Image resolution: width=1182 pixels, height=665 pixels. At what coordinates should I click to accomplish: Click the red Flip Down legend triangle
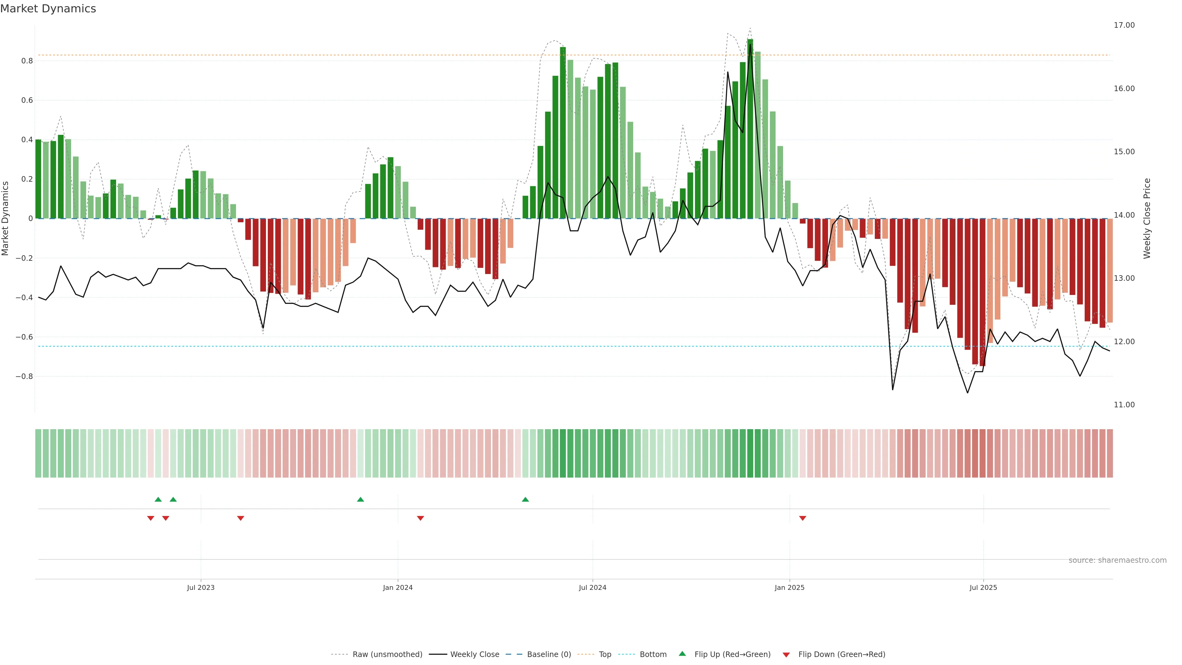click(786, 655)
